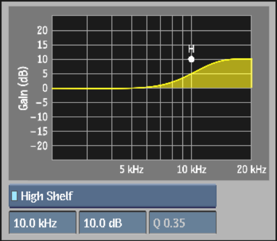Click the Q 0.35 field
277x241 pixels.
coord(182,223)
